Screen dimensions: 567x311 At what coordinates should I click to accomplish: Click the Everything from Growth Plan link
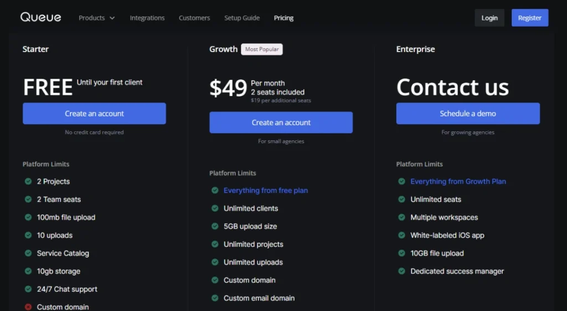pos(458,181)
